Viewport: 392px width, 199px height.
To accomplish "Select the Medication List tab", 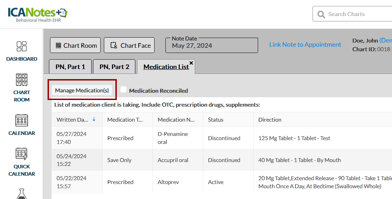I will 166,67.
